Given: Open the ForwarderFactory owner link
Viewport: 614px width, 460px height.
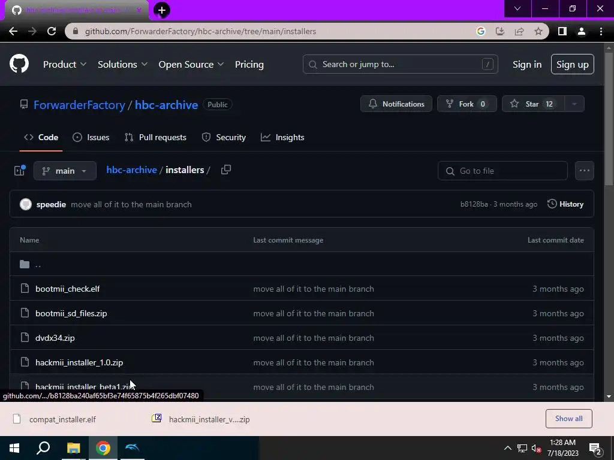Looking at the screenshot, I should (x=79, y=105).
